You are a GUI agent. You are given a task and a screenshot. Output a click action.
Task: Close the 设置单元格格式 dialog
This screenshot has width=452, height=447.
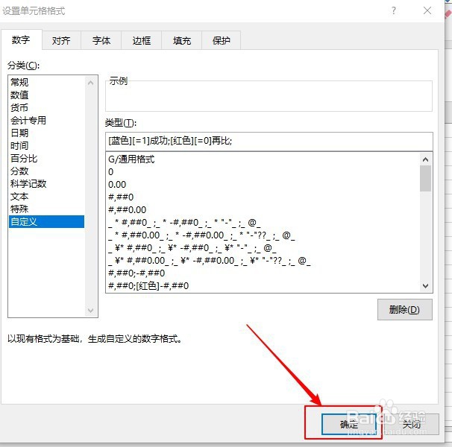pos(427,10)
